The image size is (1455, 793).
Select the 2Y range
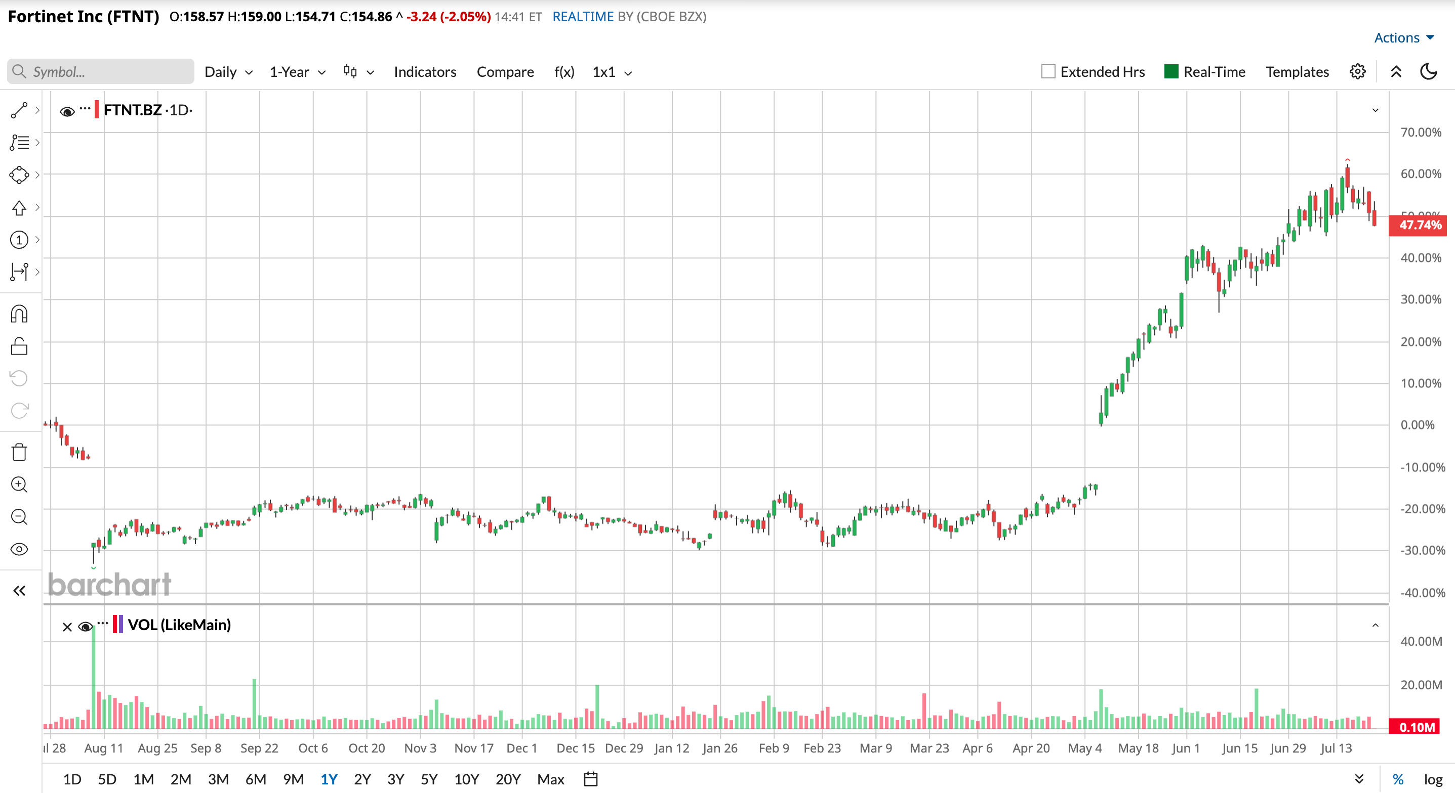362,779
